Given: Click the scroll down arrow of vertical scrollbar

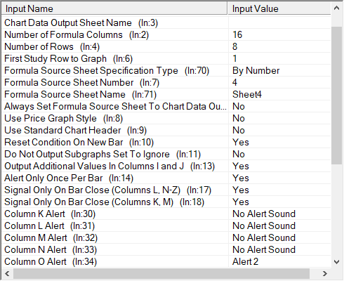Looking at the screenshot, I should pyautogui.click(x=337, y=262).
